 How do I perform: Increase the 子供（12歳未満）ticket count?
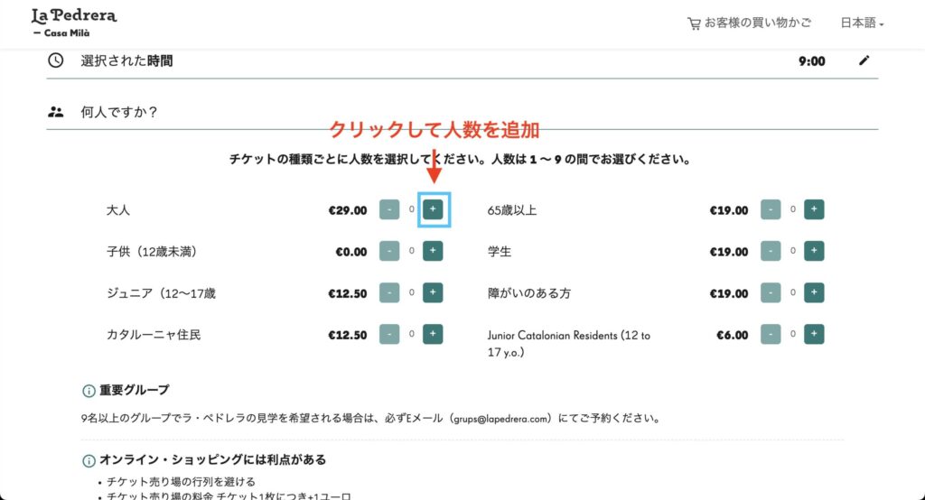tap(433, 252)
